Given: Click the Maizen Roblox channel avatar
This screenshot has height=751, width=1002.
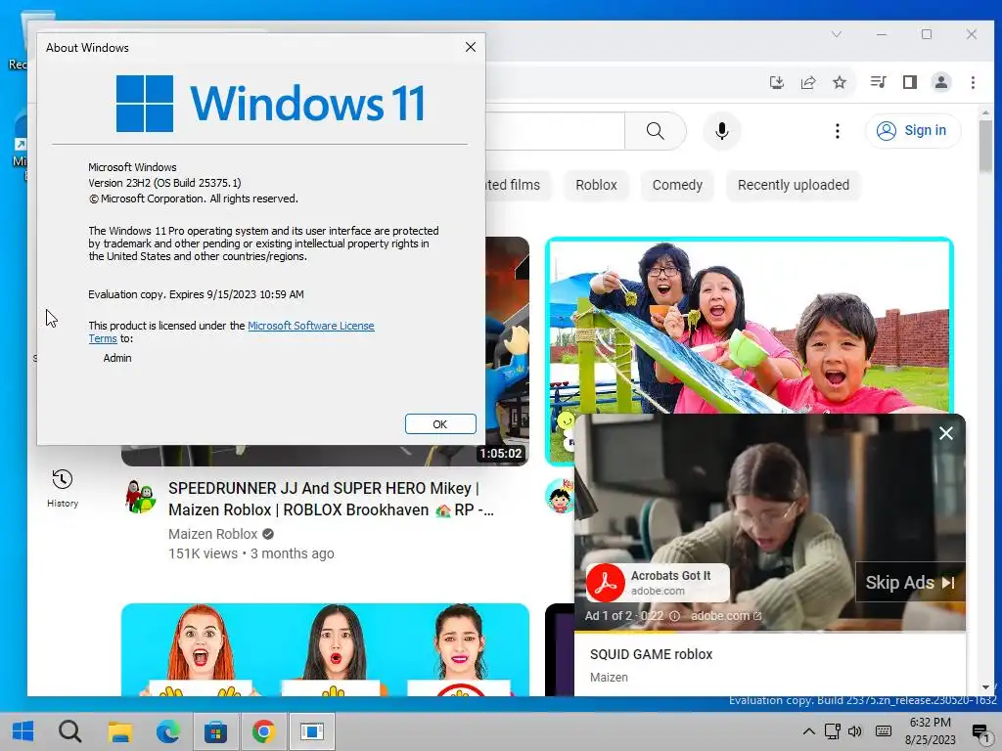Looking at the screenshot, I should 141,496.
